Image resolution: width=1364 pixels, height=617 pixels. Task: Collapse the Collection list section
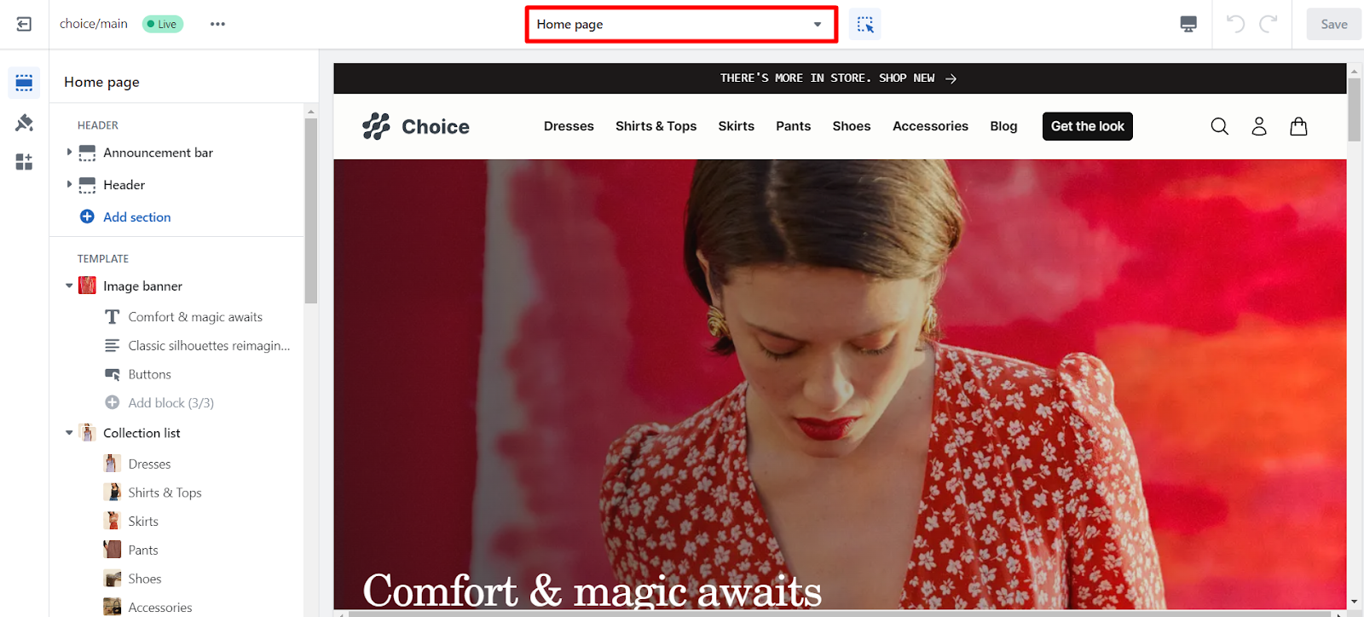(x=69, y=433)
